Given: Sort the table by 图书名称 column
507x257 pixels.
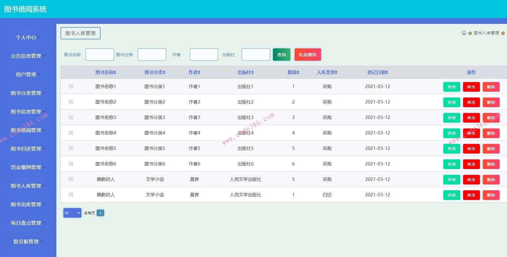Looking at the screenshot, I should point(106,72).
